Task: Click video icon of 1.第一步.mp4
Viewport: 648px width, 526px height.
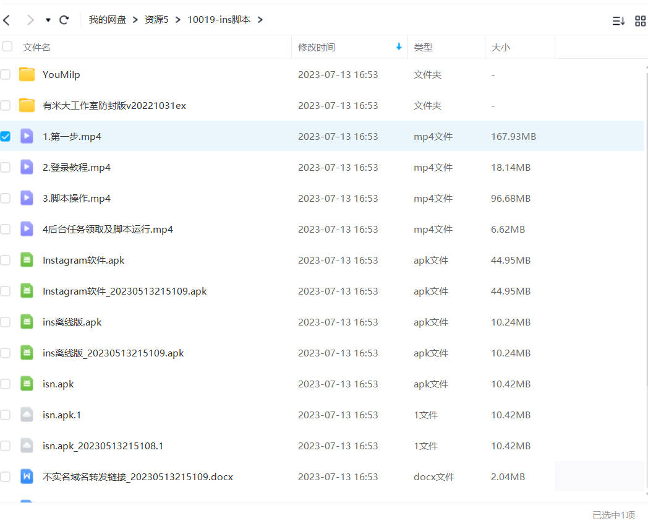Action: coord(27,136)
